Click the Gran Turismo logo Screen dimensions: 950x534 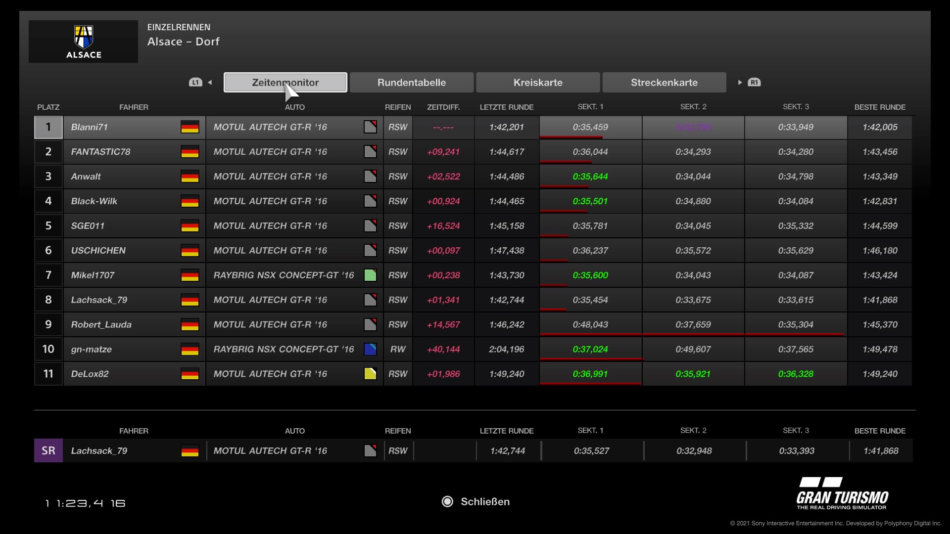(x=842, y=493)
